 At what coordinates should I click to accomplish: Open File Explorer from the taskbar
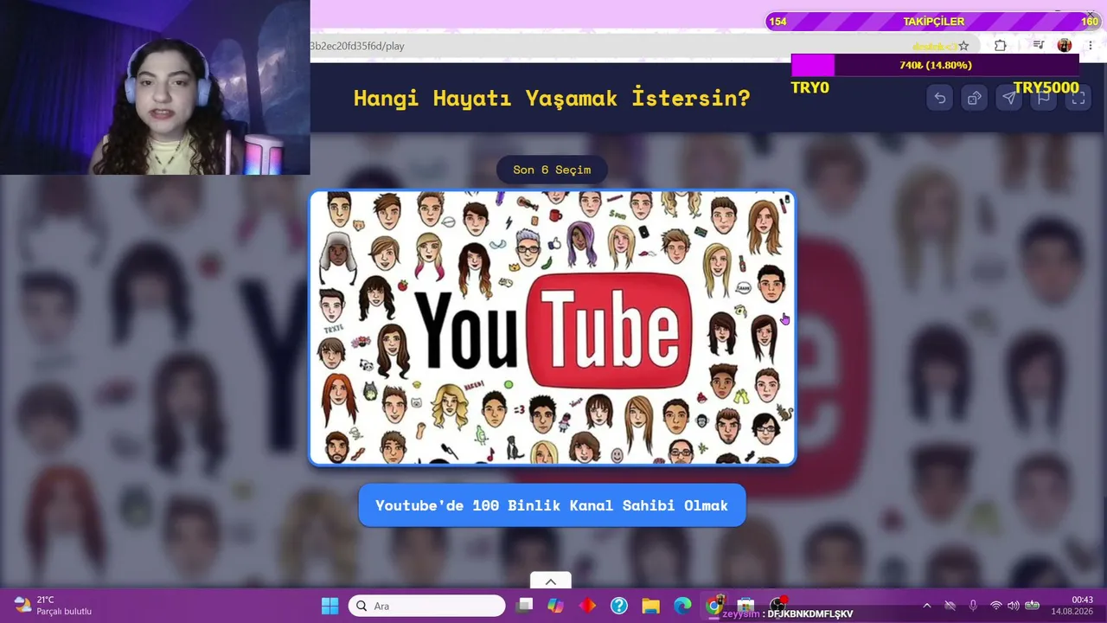650,606
